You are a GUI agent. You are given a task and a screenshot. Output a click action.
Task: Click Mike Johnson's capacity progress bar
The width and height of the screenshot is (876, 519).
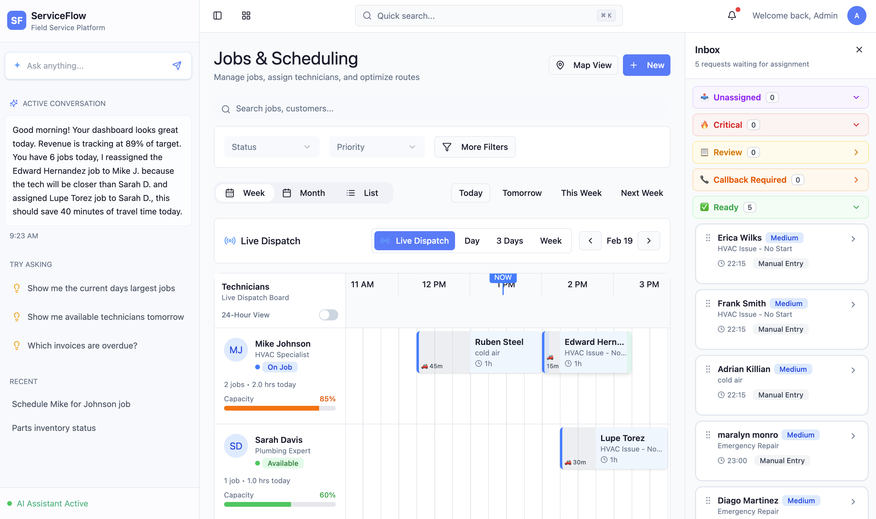click(279, 408)
